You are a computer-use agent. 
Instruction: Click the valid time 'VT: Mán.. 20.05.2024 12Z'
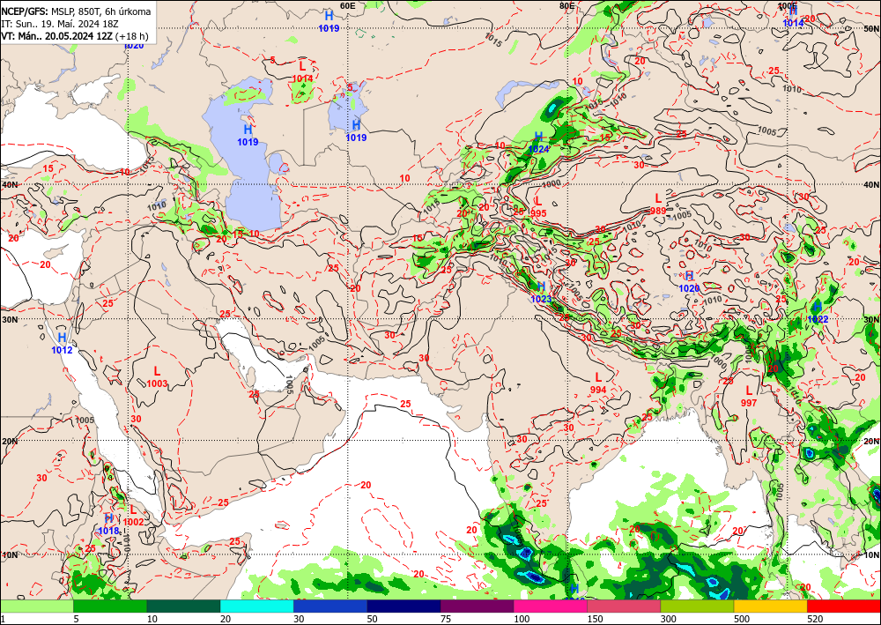coord(56,36)
